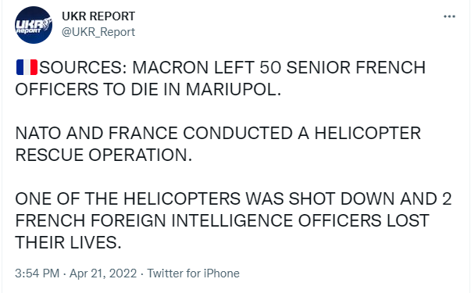This screenshot has width=471, height=293.
Task: Click the phrase ONE OF THE starting the last paragraph
Action: [66, 199]
